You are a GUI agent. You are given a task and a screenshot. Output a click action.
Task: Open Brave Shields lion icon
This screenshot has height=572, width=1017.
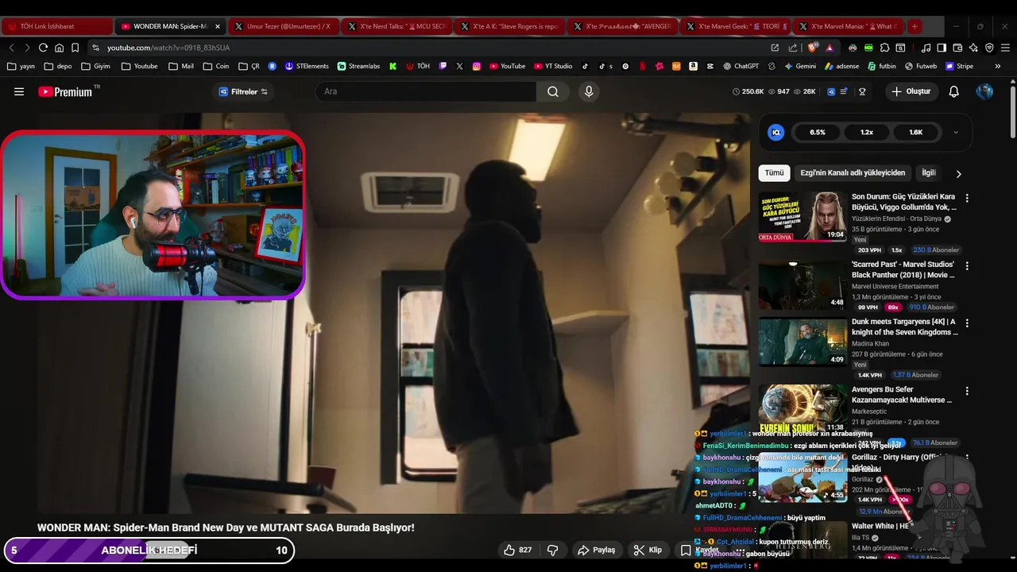click(x=814, y=48)
